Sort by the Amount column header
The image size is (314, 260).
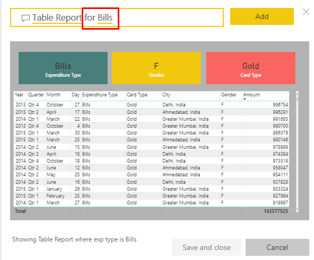click(x=251, y=95)
